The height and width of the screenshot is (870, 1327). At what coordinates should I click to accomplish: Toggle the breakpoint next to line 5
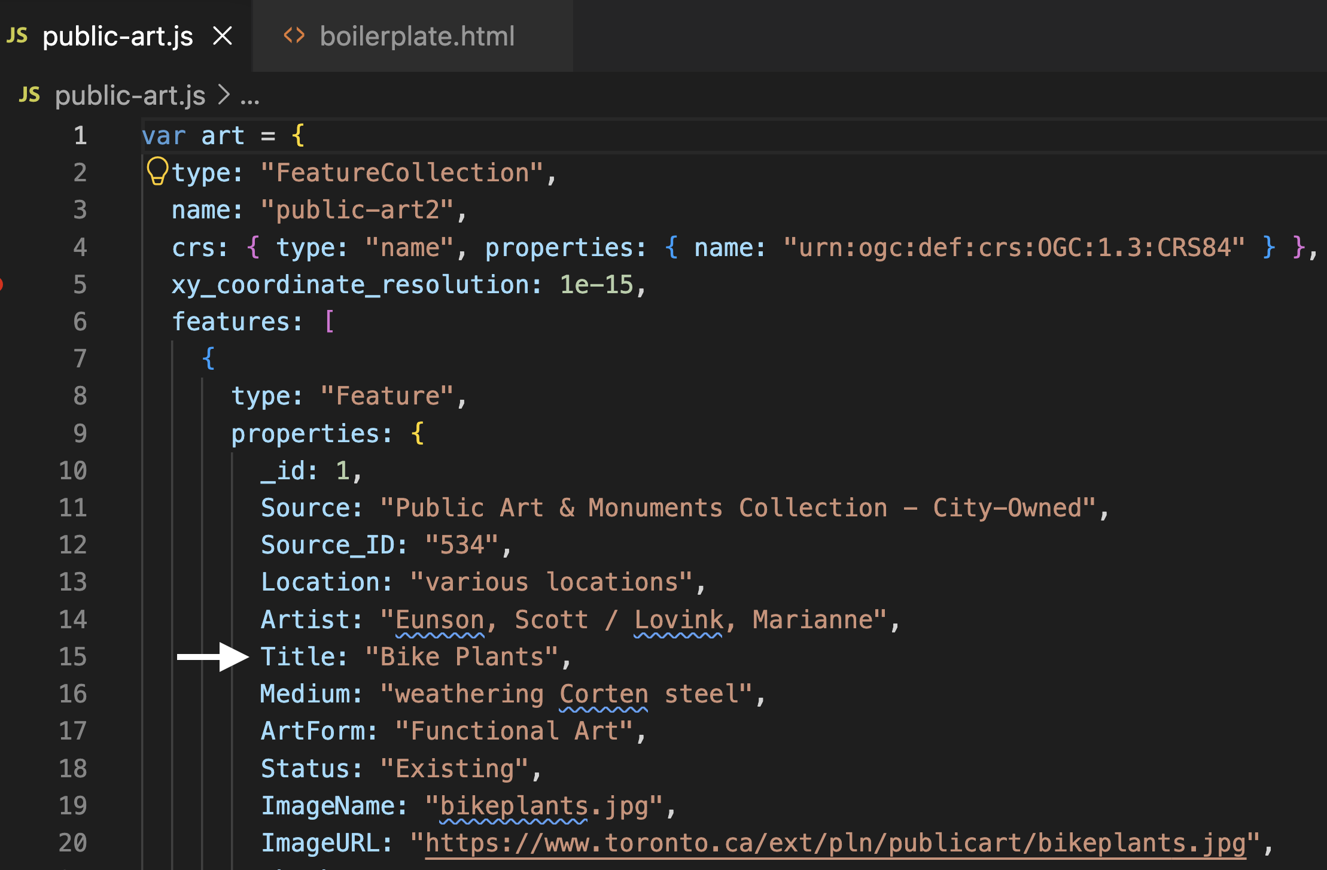tap(1, 284)
